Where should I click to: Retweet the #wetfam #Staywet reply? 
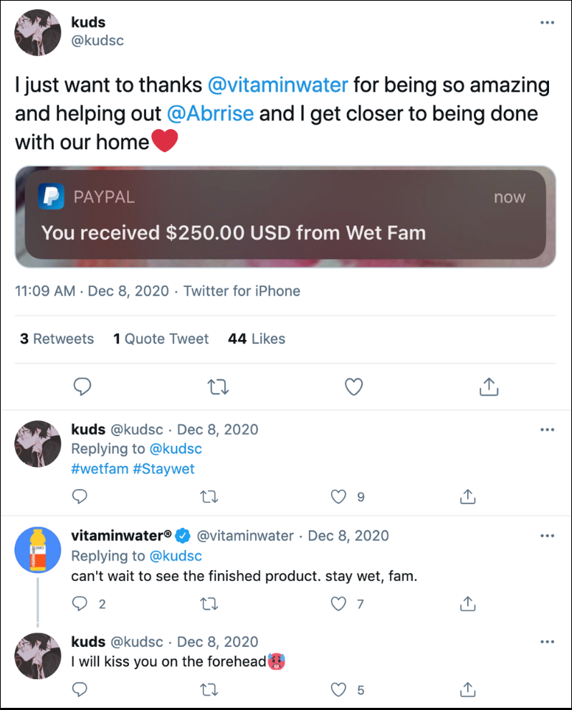pyautogui.click(x=209, y=496)
